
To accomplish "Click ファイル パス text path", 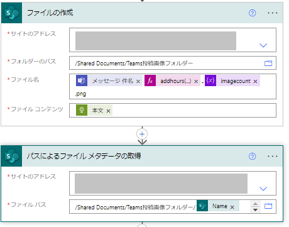I will click(x=135, y=208).
